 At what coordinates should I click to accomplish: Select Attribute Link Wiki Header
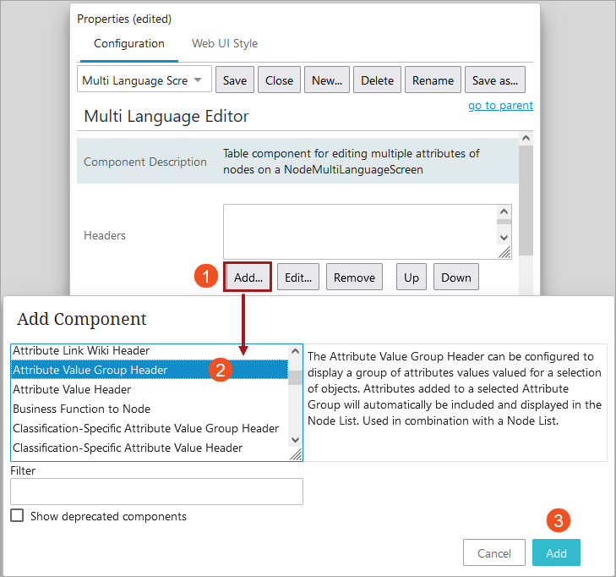[x=149, y=350]
